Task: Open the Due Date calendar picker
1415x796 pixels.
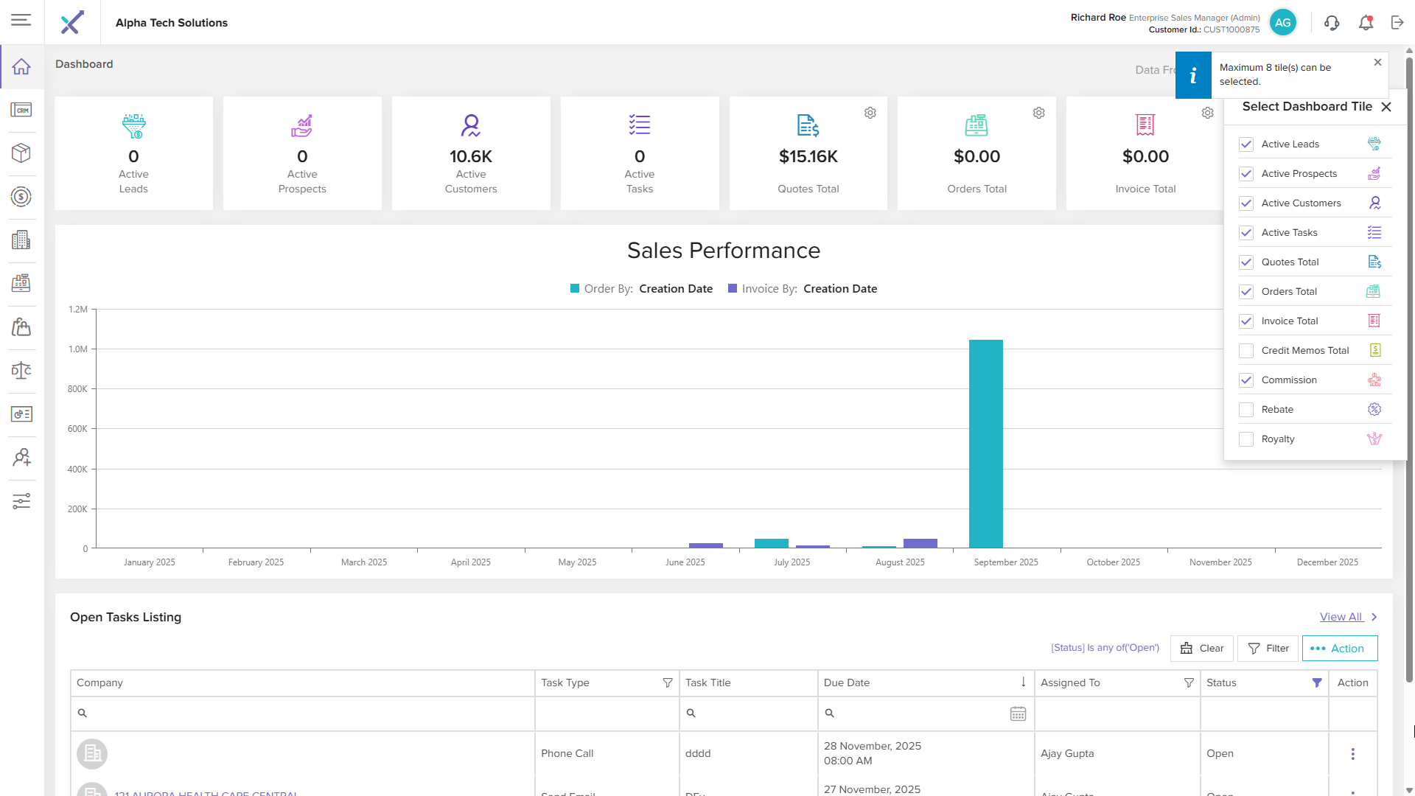Action: 1018,713
